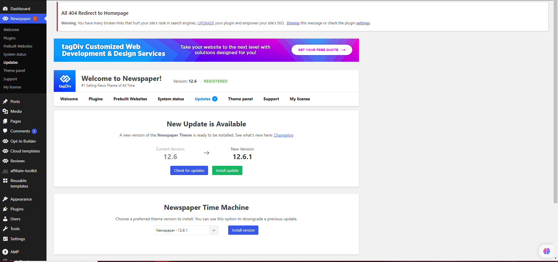Screen dimensions: 558x262
Task: Click the "Newspaper Time Machine" heading
Action: click(x=206, y=208)
